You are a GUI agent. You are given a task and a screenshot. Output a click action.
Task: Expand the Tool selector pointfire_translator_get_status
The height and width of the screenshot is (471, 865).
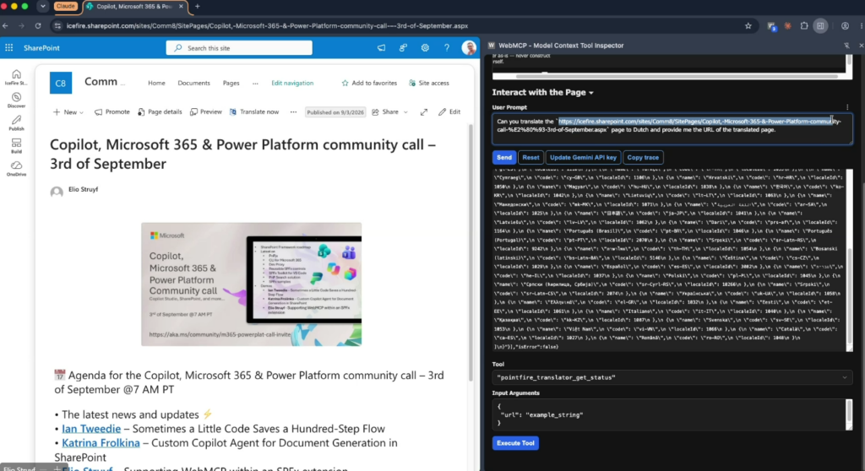click(x=672, y=378)
